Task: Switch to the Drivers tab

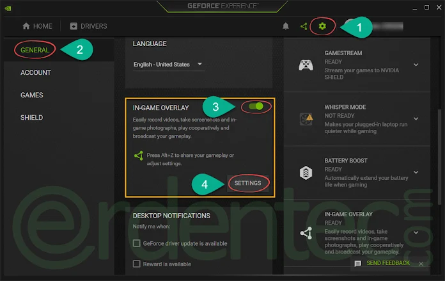Action: (x=88, y=26)
